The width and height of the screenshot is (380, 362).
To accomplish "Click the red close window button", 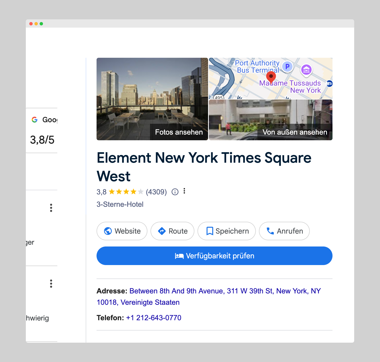I will pos(31,24).
